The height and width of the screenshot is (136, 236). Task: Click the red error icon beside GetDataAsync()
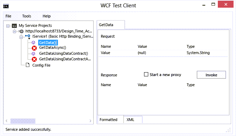[34, 48]
